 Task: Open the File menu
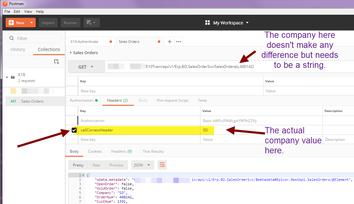coord(7,12)
